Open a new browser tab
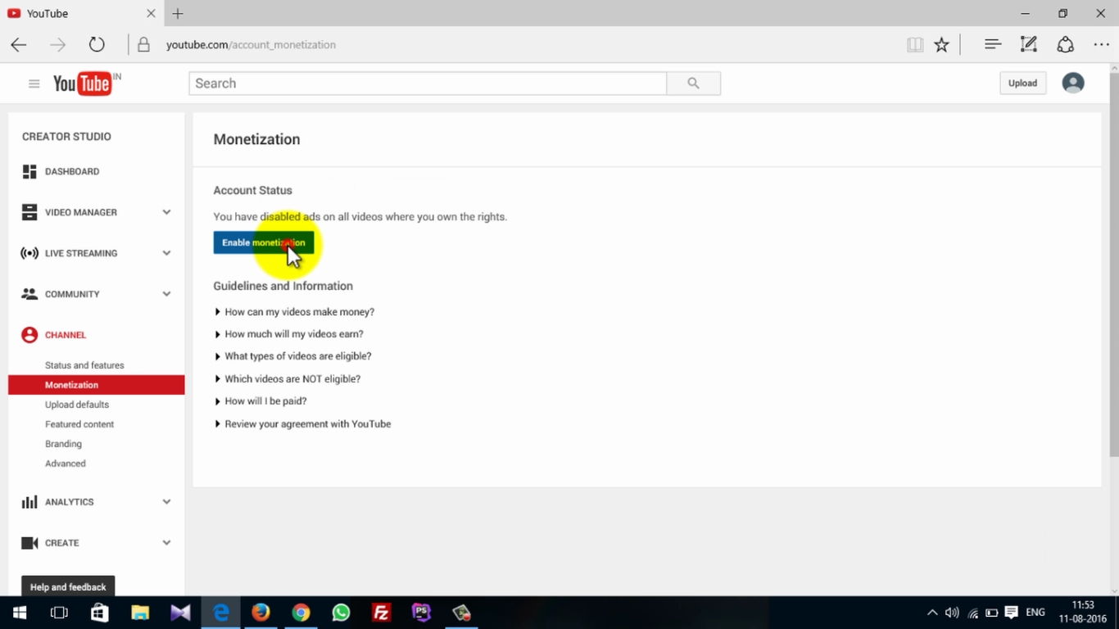Screen dimensions: 1119x629 (178, 14)
